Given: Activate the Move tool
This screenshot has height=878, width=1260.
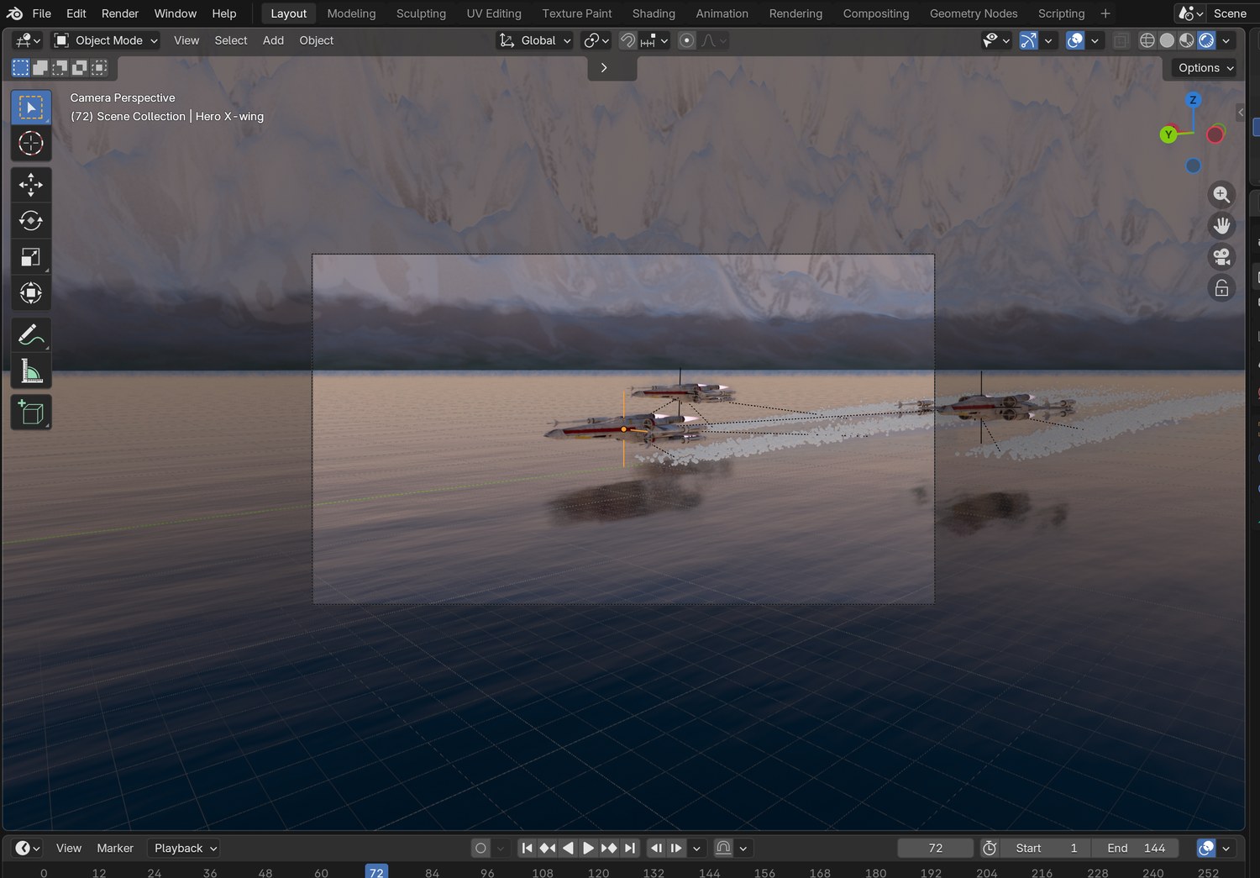Looking at the screenshot, I should pos(31,185).
